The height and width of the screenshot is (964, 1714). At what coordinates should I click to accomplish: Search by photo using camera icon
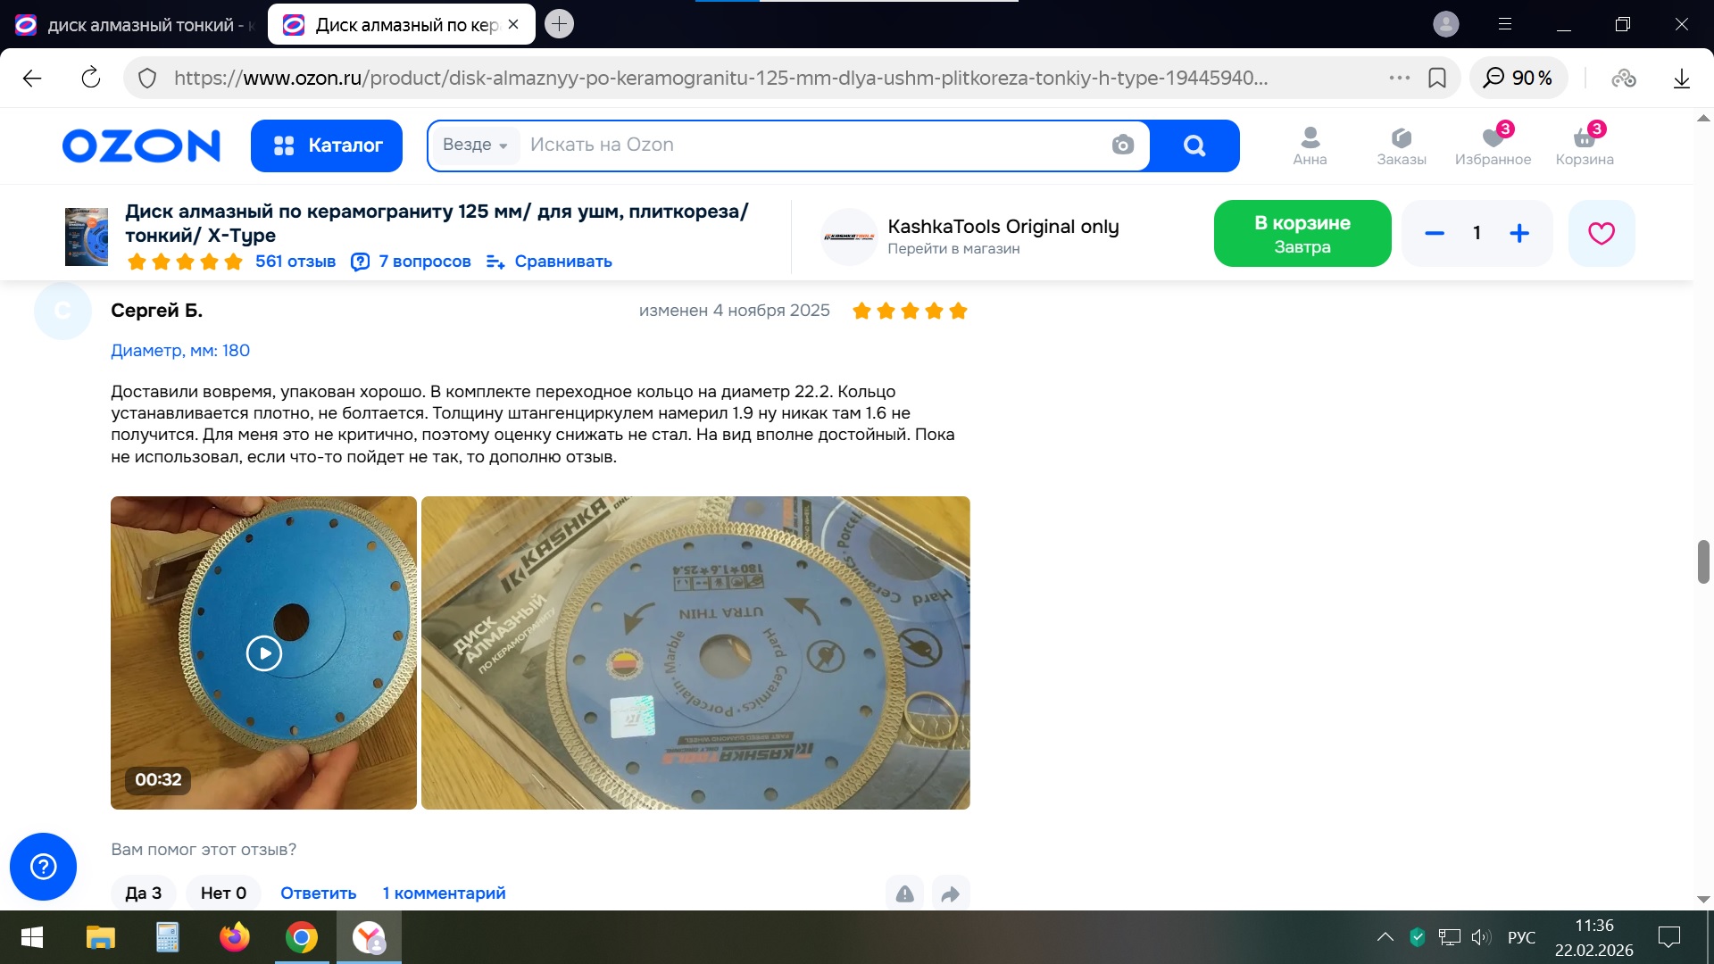coord(1122,145)
